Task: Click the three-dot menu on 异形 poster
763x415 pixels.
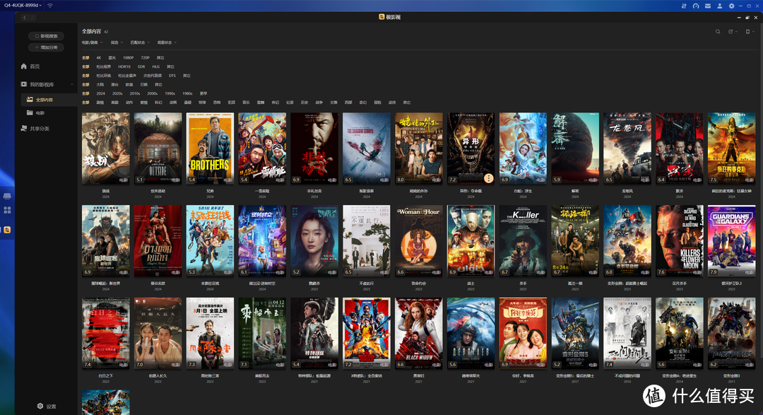Action: (488, 179)
